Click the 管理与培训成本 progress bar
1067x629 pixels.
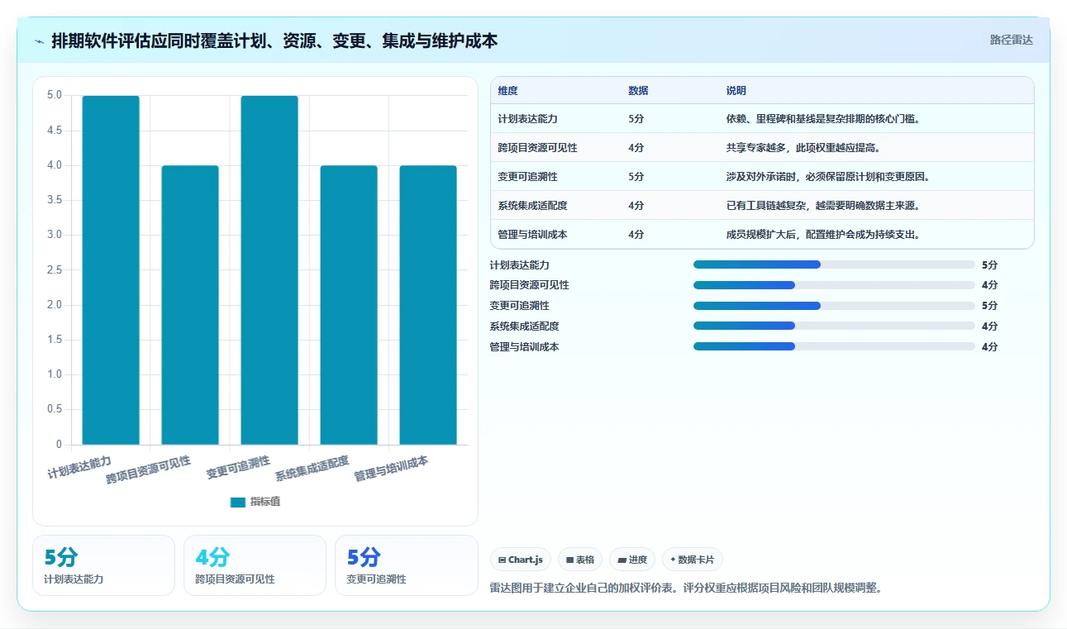tap(834, 347)
